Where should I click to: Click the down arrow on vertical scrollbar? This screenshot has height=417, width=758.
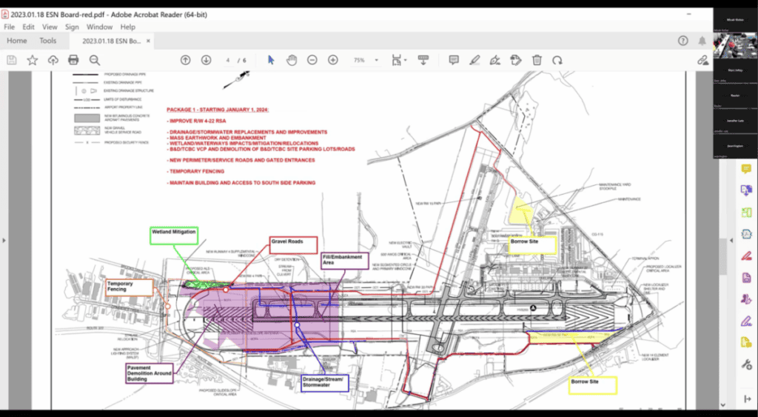(x=722, y=405)
